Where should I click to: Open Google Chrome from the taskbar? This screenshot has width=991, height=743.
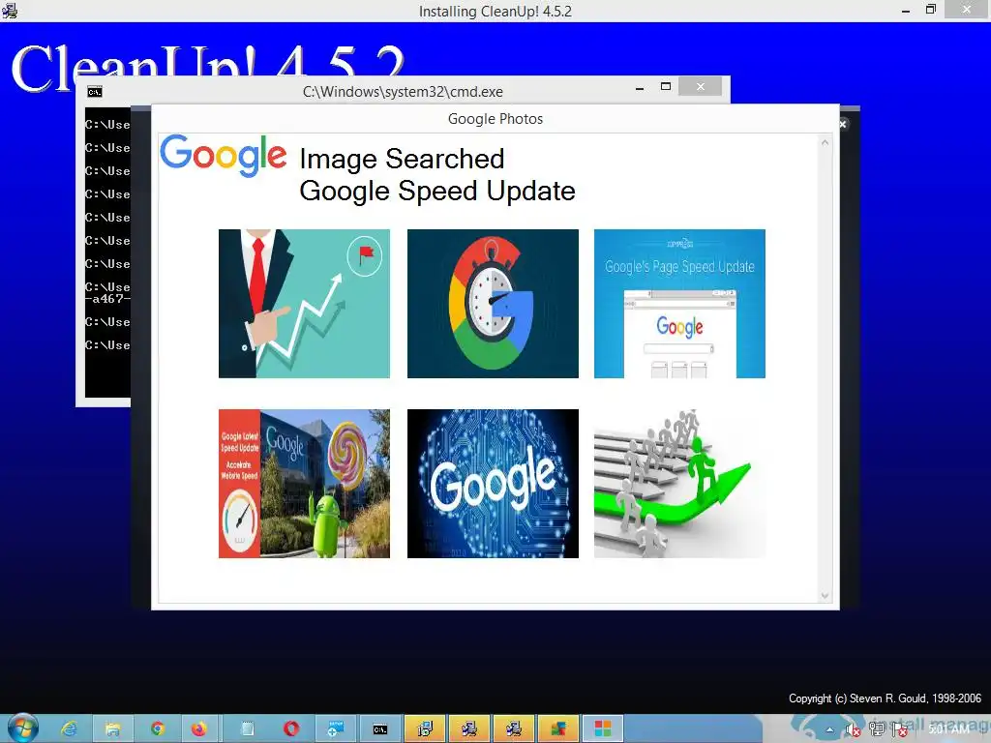pos(158,729)
